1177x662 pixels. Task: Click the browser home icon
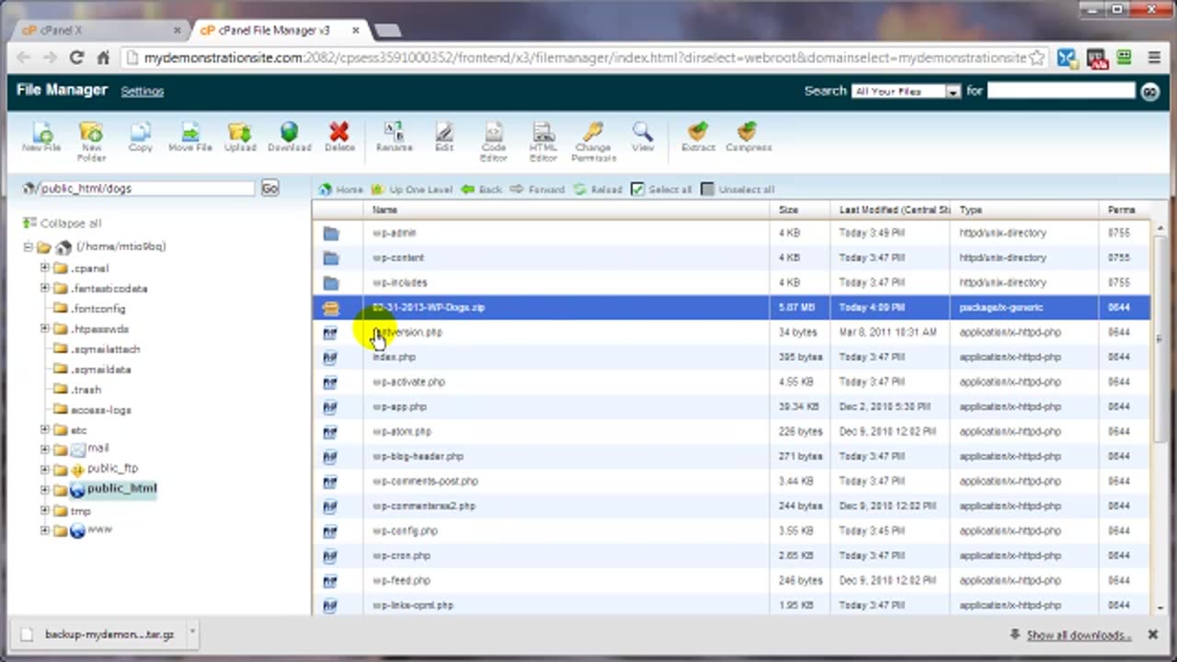(103, 57)
